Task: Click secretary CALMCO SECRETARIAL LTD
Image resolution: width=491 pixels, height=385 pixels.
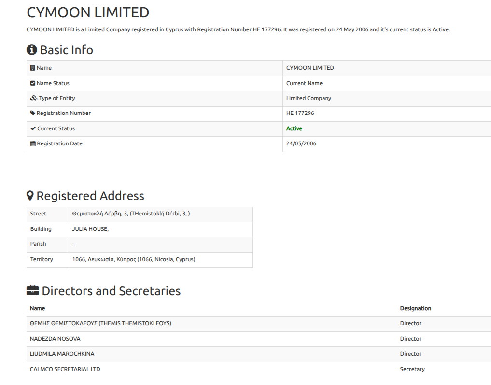Action: click(x=65, y=369)
